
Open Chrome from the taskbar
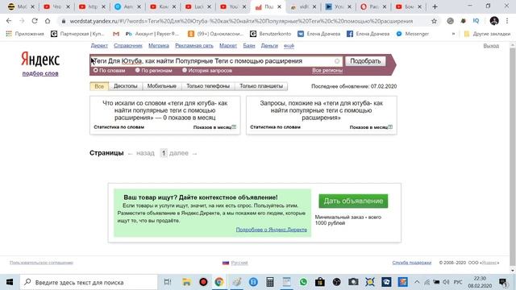[219, 282]
